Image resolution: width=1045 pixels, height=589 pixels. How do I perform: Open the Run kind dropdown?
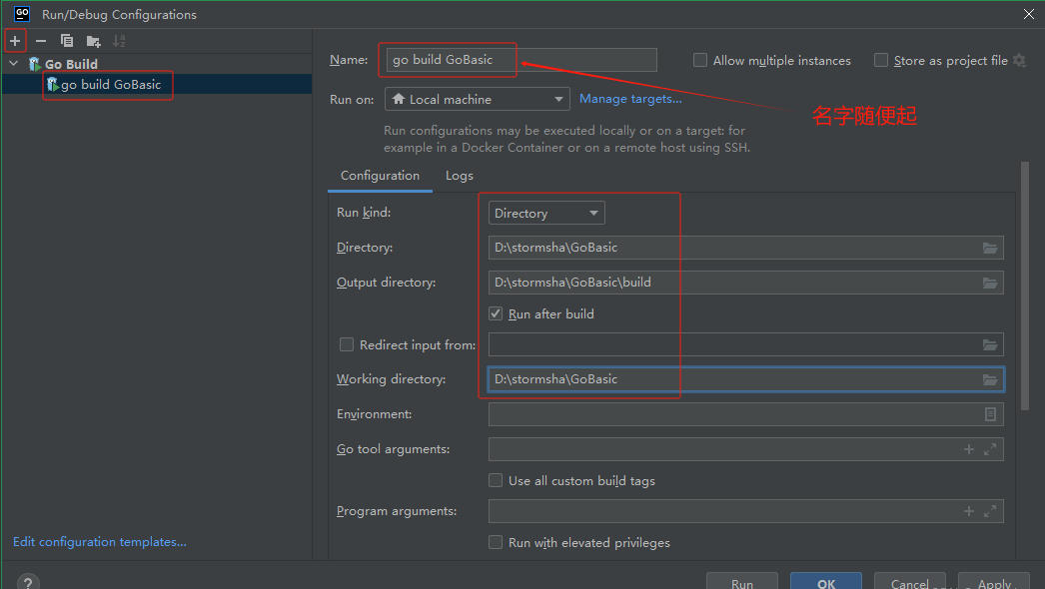pos(546,213)
